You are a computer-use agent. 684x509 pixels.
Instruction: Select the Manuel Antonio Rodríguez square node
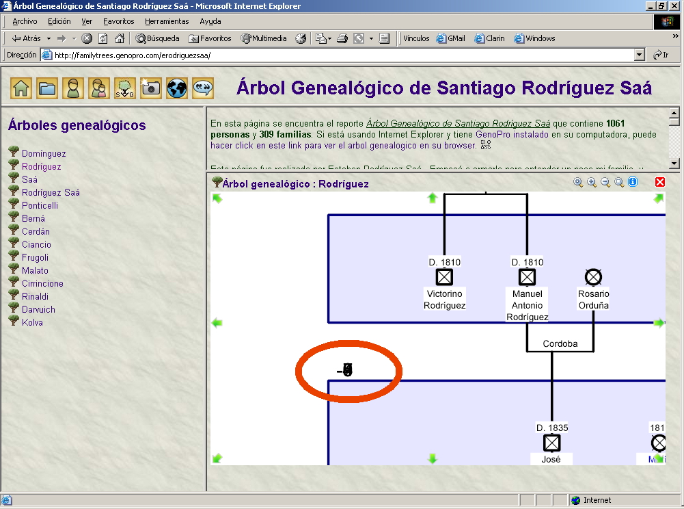[527, 277]
